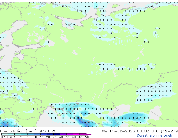
Task: Click the legend label 20
Action: point(48,137)
